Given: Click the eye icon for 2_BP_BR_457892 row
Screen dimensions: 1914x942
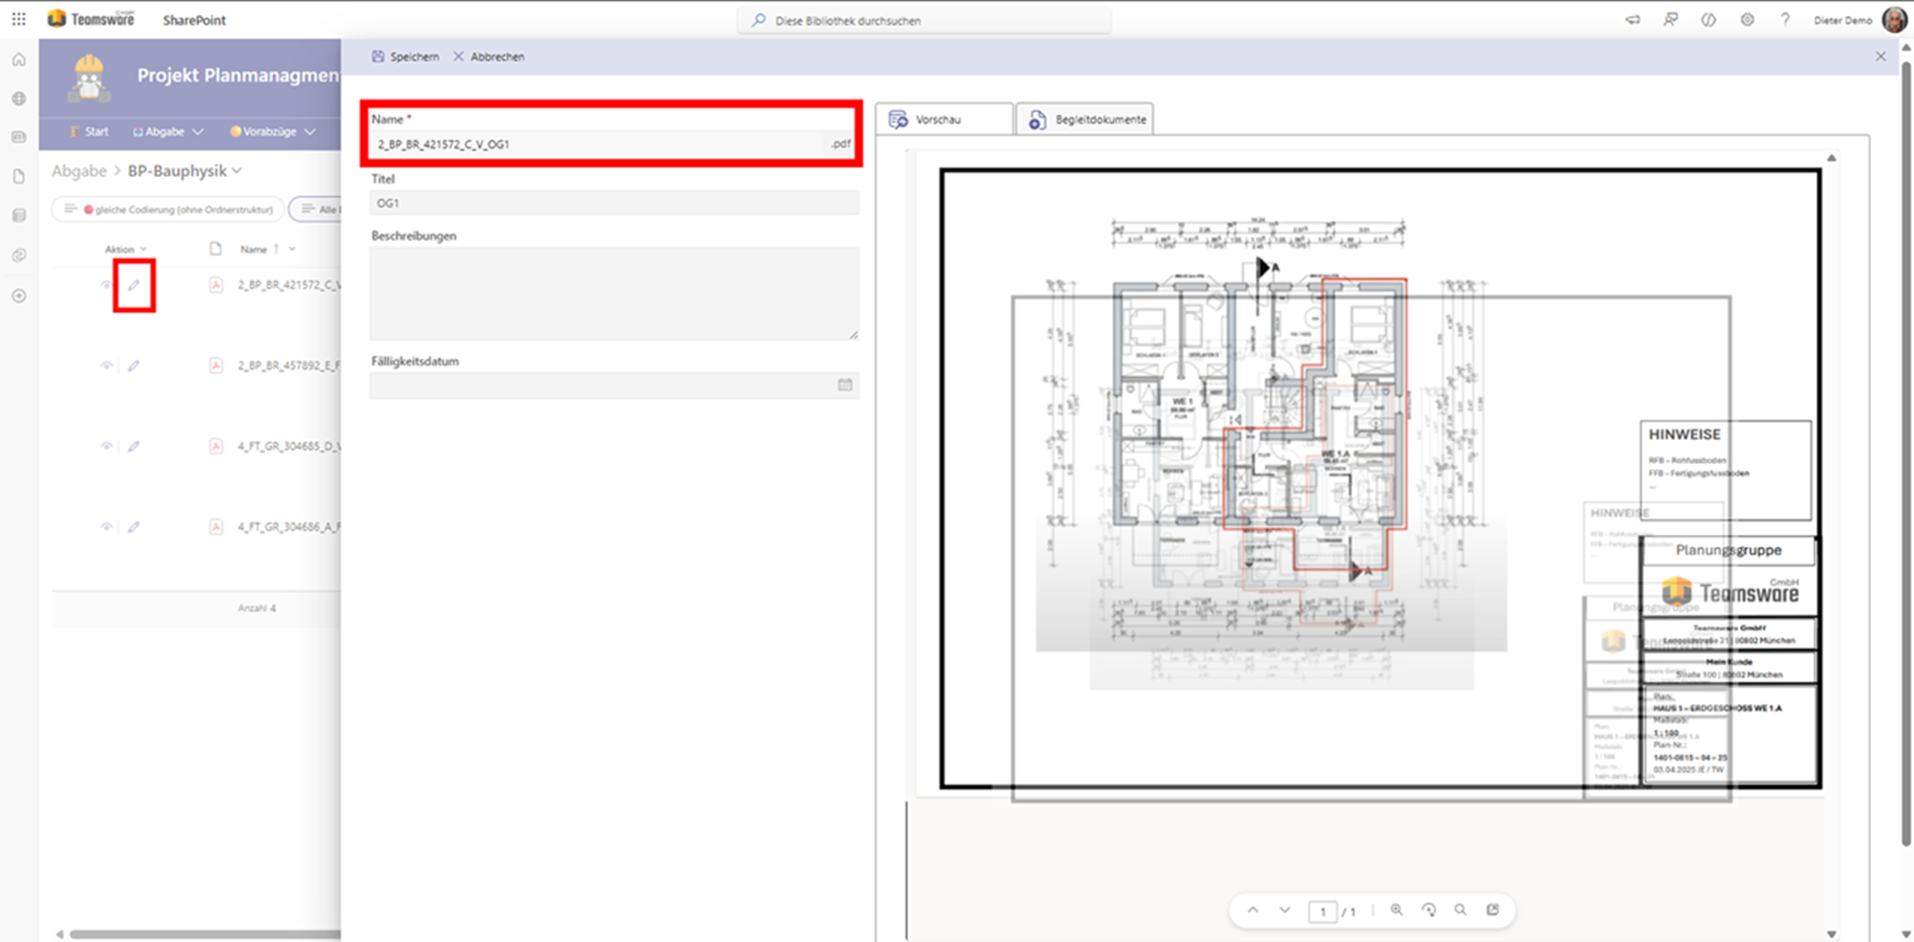Looking at the screenshot, I should (106, 365).
